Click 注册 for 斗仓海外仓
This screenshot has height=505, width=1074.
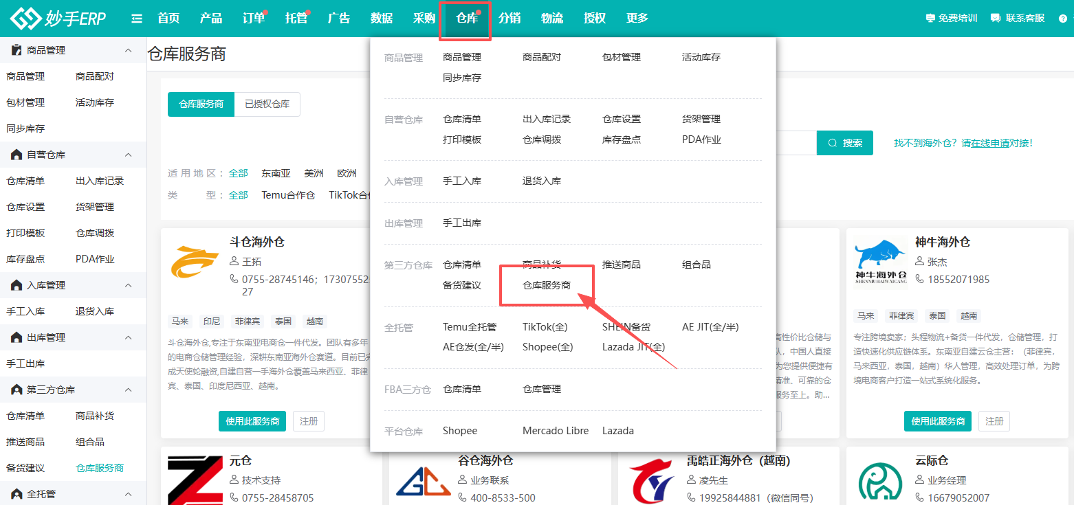pos(308,421)
